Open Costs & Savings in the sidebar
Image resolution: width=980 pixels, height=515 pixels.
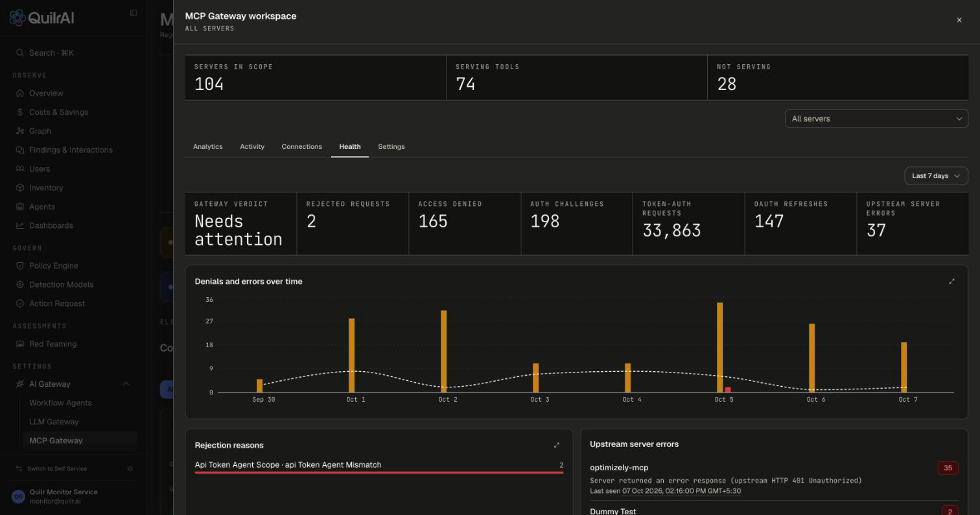58,112
